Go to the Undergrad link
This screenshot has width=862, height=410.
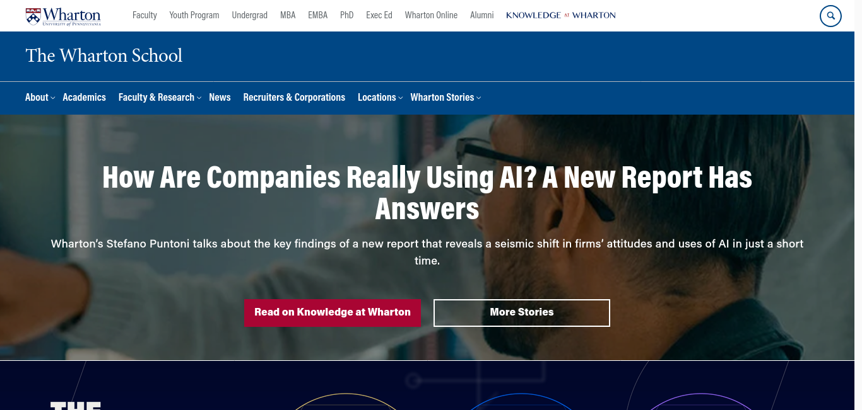tap(250, 15)
